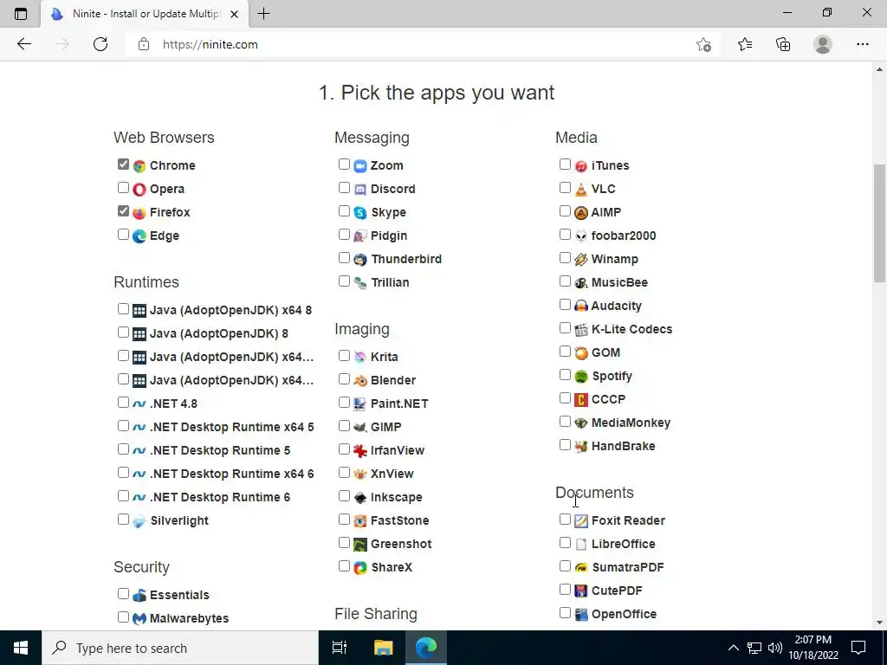Click the HandBrake app icon
Image resolution: width=887 pixels, height=665 pixels.
[x=581, y=446]
